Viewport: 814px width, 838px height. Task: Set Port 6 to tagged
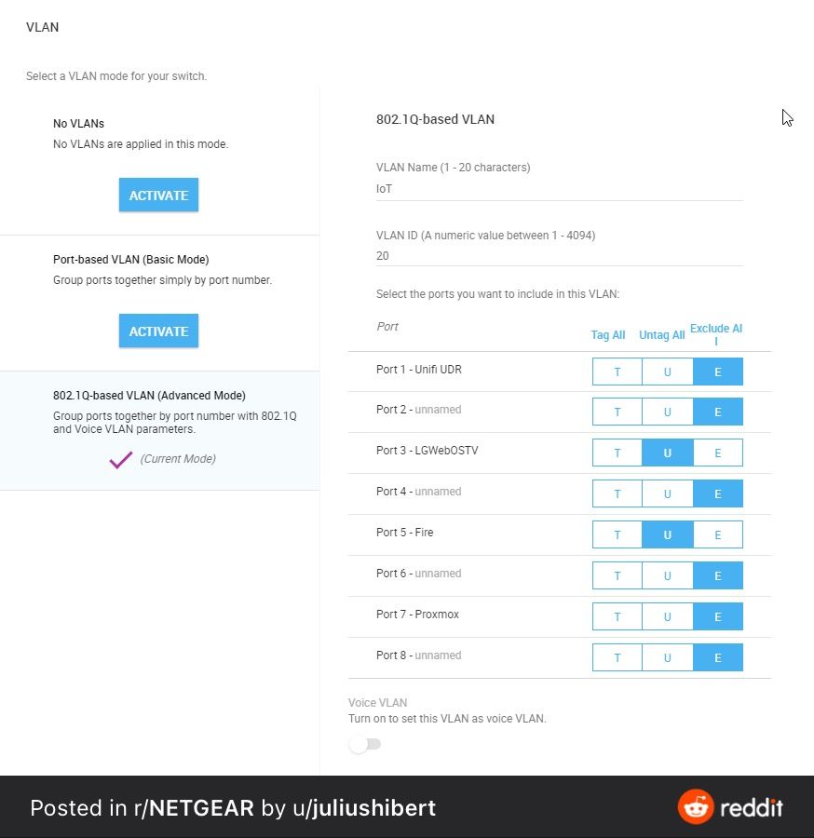coord(617,575)
